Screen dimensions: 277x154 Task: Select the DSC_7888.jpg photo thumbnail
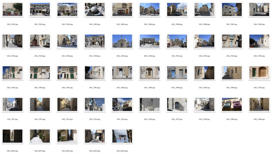(177, 9)
